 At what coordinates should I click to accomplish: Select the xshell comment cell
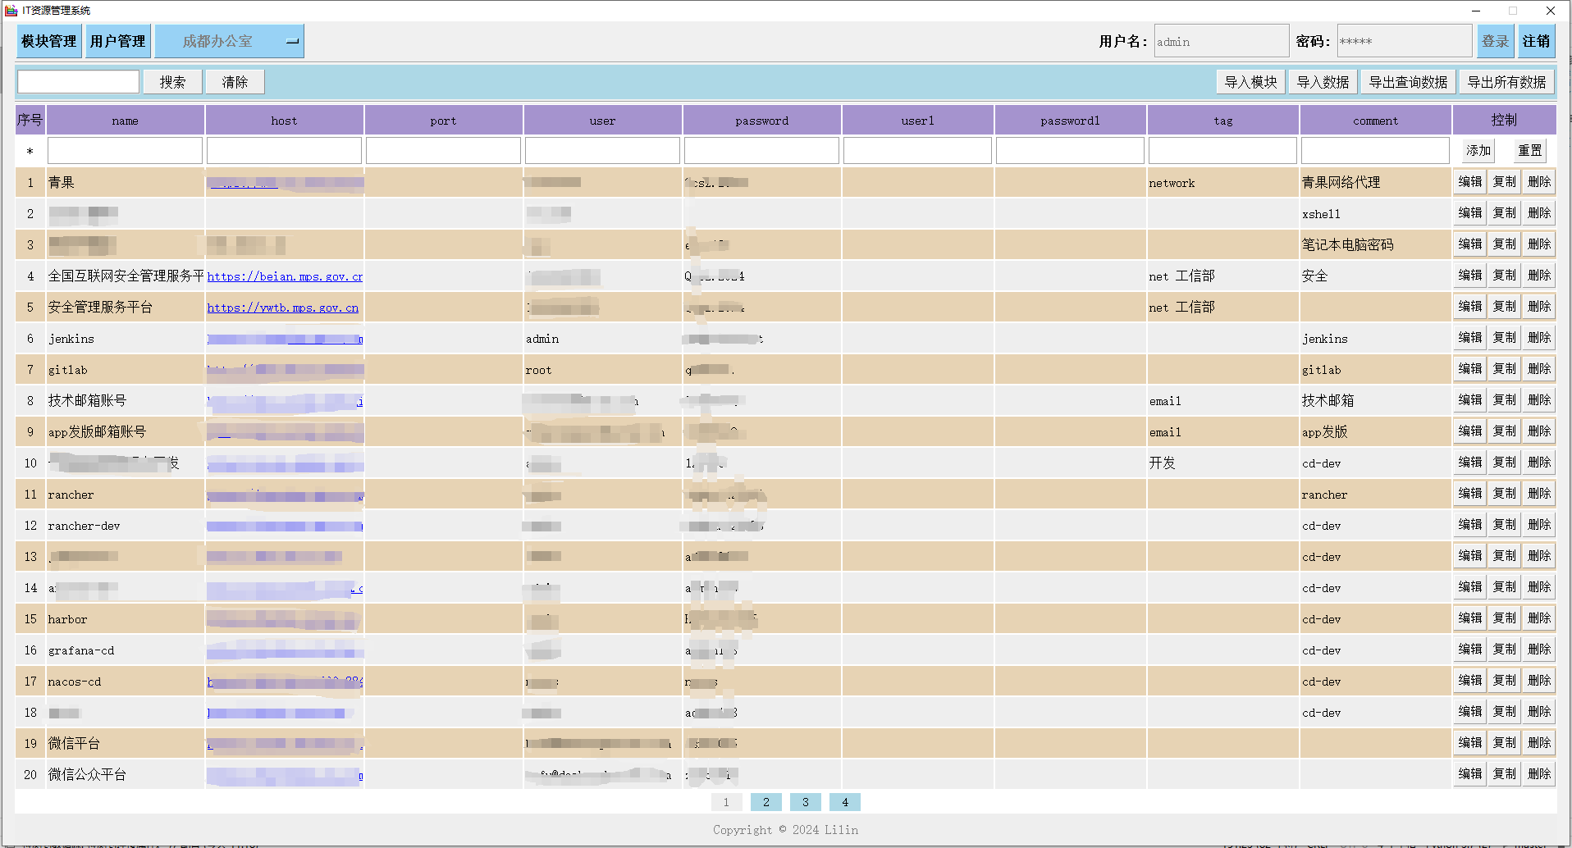1375,213
